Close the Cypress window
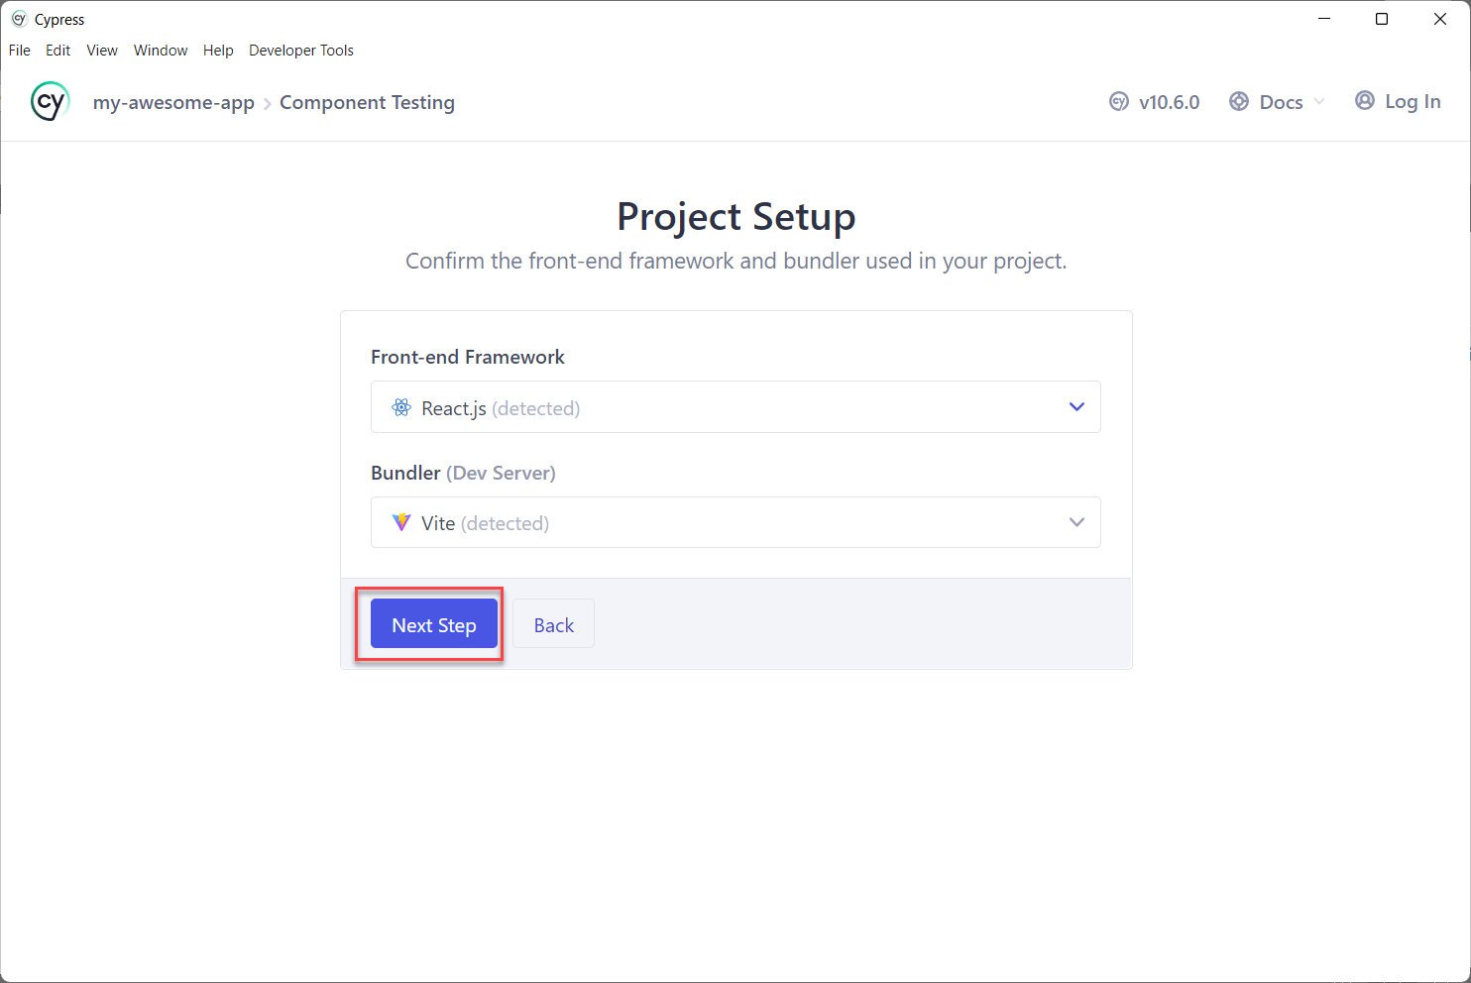 [1440, 19]
